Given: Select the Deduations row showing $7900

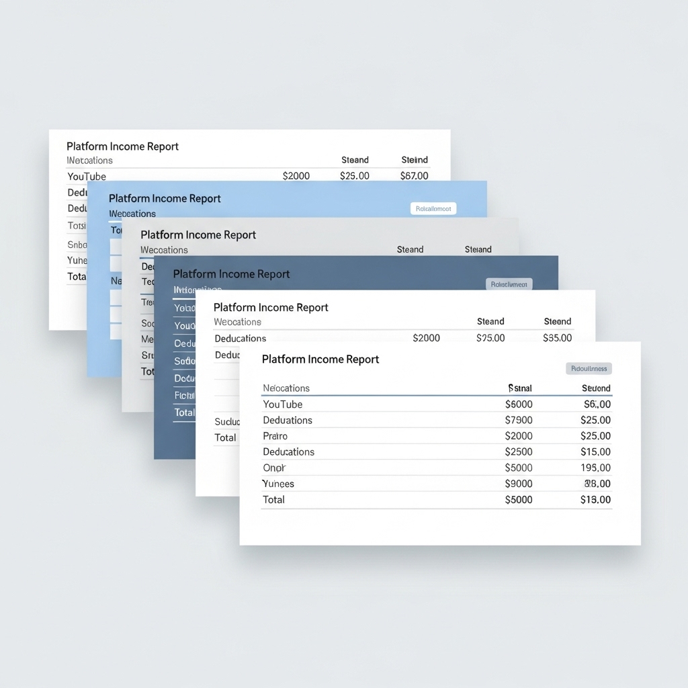Looking at the screenshot, I should pyautogui.click(x=289, y=420).
